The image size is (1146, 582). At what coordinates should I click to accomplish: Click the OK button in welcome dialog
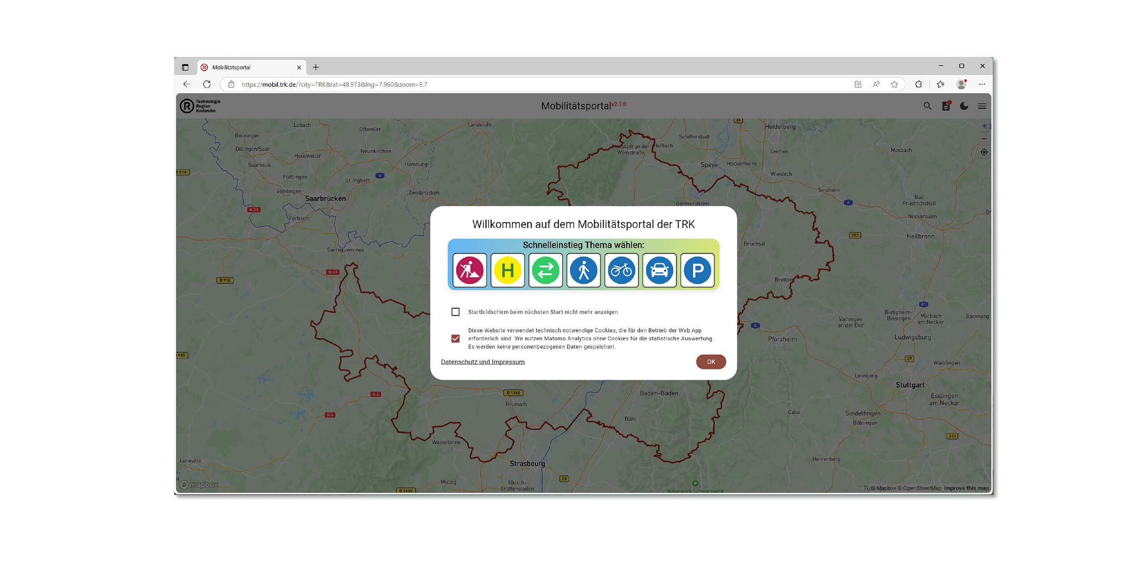710,362
